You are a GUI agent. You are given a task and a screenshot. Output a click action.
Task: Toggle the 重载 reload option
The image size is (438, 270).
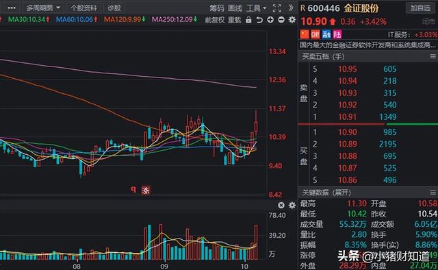point(234,20)
